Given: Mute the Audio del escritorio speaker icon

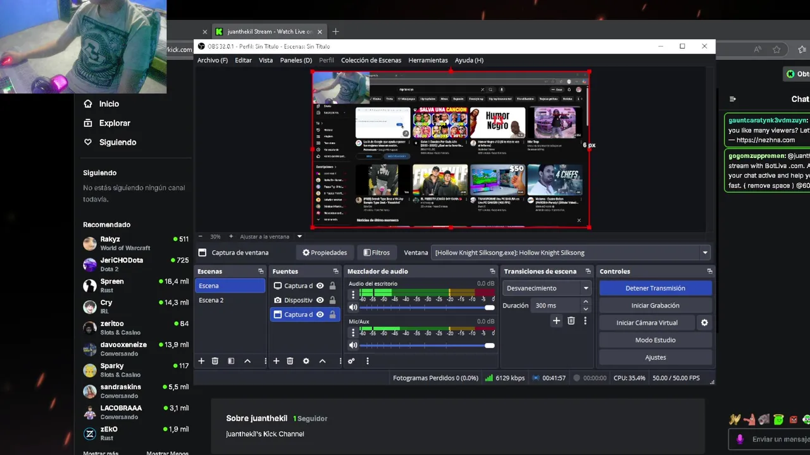Looking at the screenshot, I should click(x=353, y=307).
